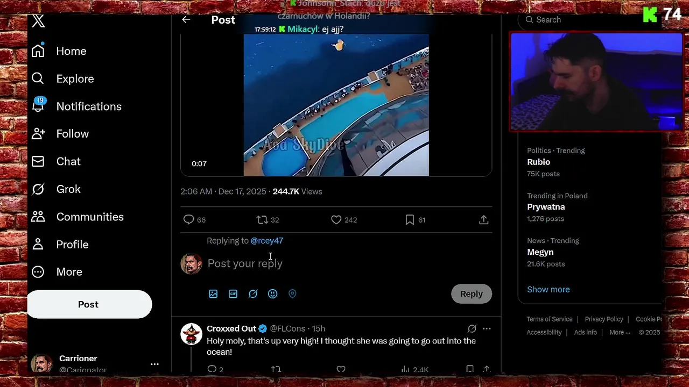
Task: Share the main post
Action: [x=483, y=220]
